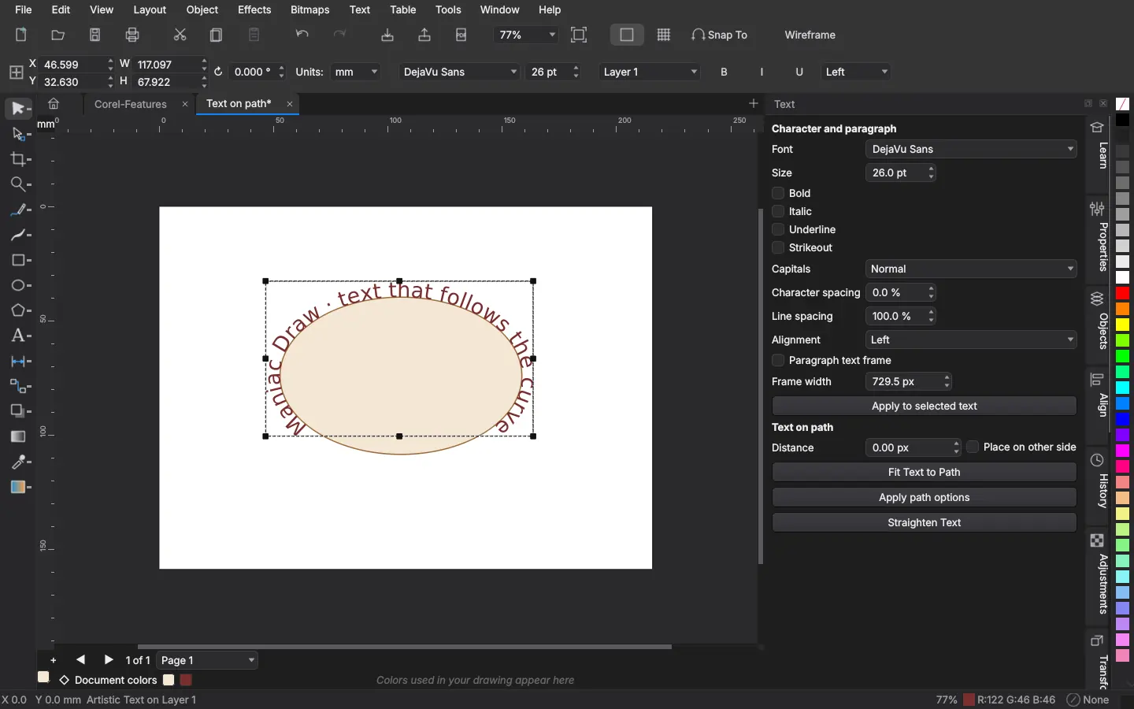Open the Bitmaps menu
Image resolution: width=1134 pixels, height=709 pixels.
pyautogui.click(x=310, y=10)
